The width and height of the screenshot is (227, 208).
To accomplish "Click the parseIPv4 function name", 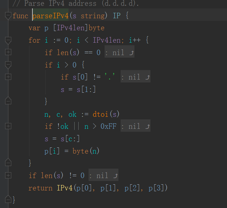I will click(50, 16).
